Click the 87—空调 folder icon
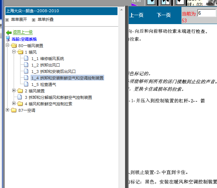Image resolution: width=217 pixels, height=188 pixels. point(14,110)
